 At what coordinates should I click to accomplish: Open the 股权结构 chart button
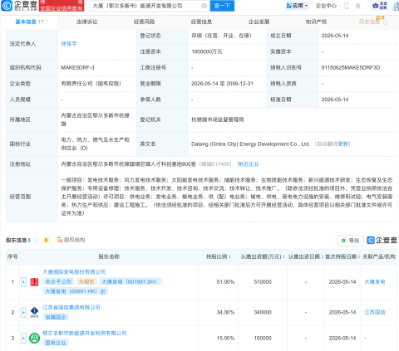(71, 240)
